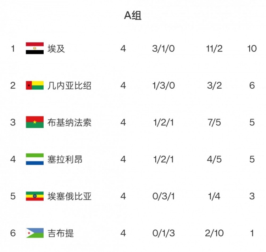Click Egypt's 3/1/0 record
Image resolution: width=266 pixels, height=252 pixels.
164,49
